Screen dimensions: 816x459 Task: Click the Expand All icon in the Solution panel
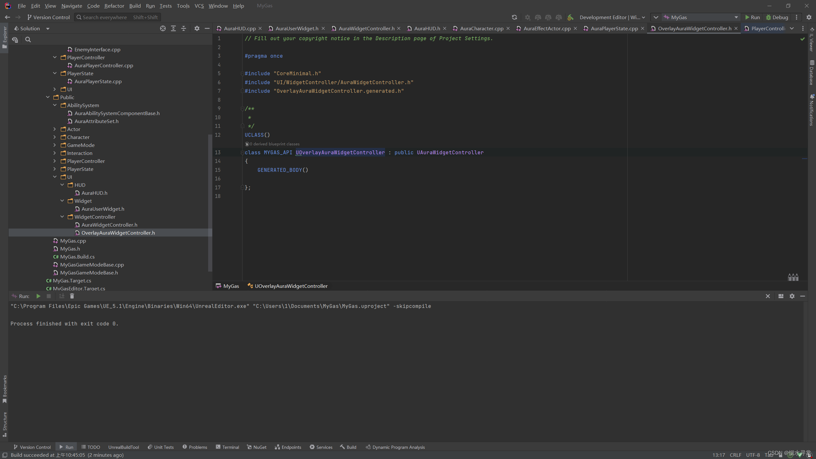click(x=173, y=28)
